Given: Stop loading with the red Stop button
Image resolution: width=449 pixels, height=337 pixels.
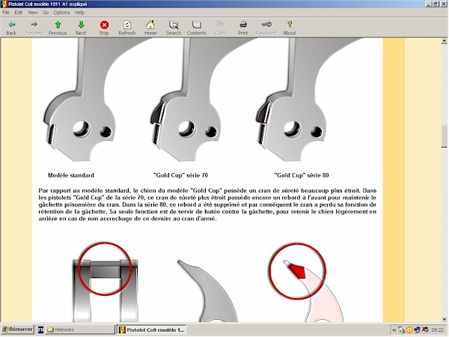Looking at the screenshot, I should (104, 28).
